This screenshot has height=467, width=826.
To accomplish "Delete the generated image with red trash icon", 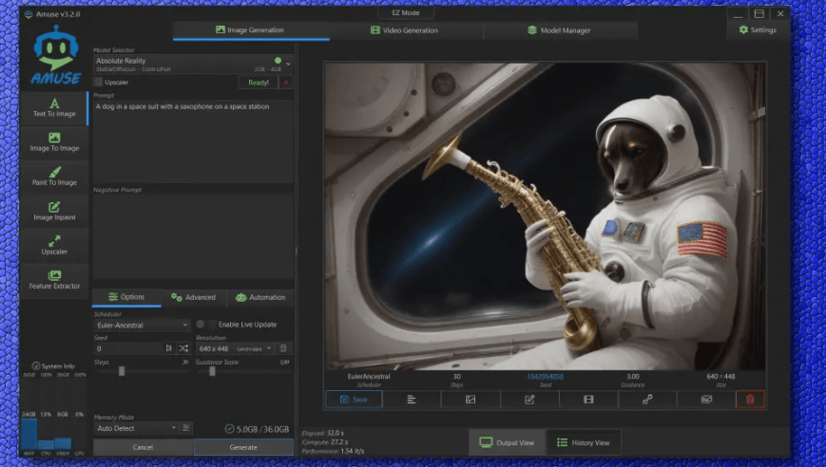I will (x=749, y=400).
